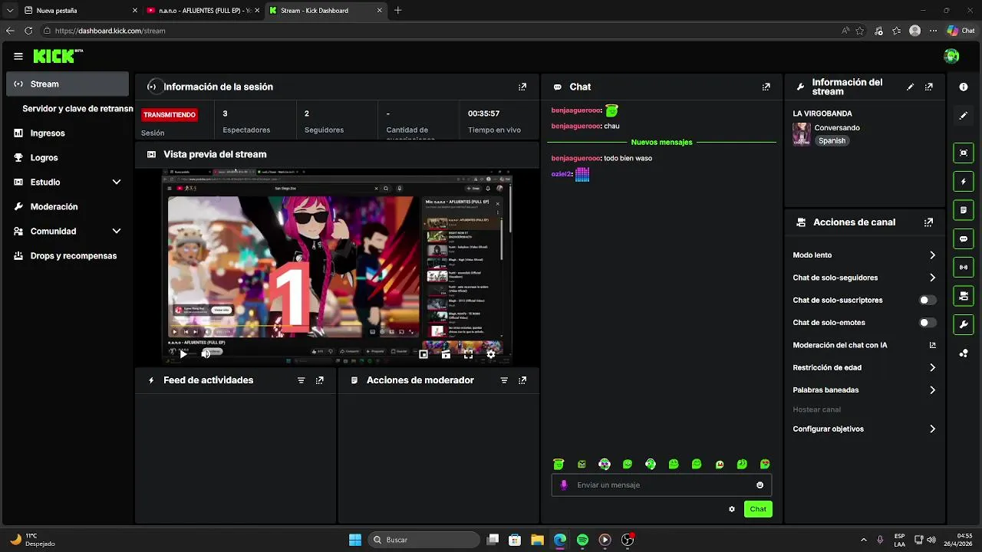Switch to the Nueva pestaña browser tab
The image size is (982, 552).
[81, 11]
